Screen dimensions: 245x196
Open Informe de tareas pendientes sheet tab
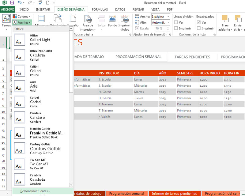click(174, 194)
